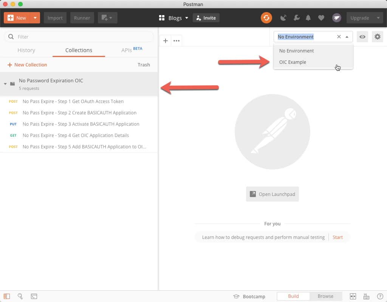Open the sync status icon in header
The width and height of the screenshot is (387, 302).
tap(267, 18)
